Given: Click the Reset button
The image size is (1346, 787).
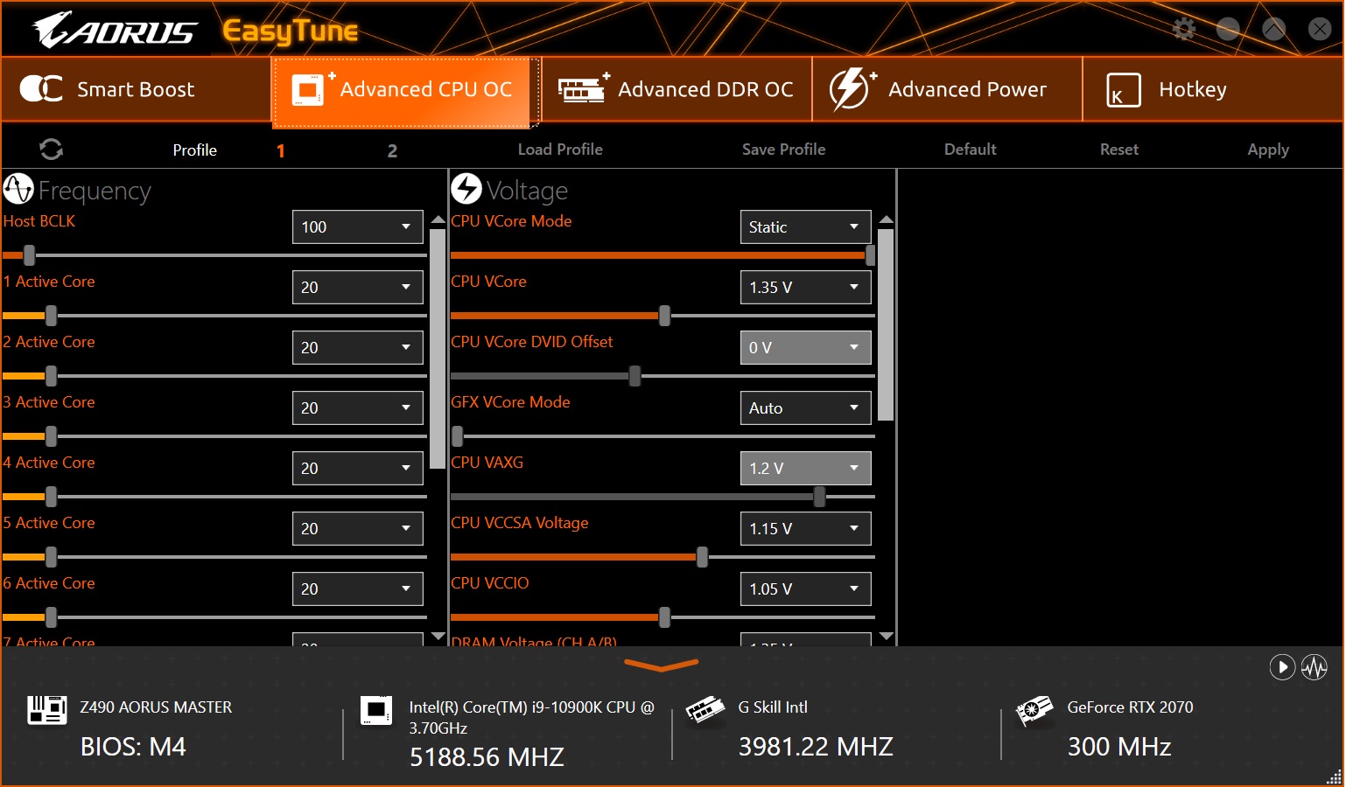Looking at the screenshot, I should point(1119,150).
